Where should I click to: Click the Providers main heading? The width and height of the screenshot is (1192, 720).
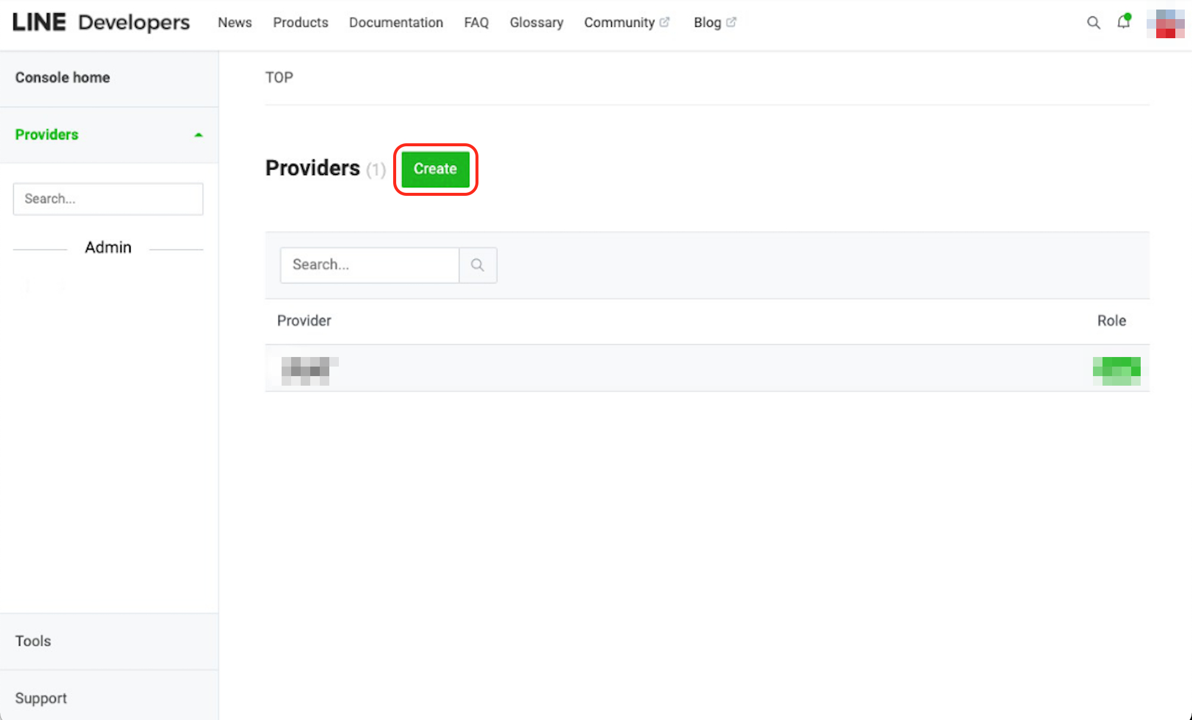point(313,168)
